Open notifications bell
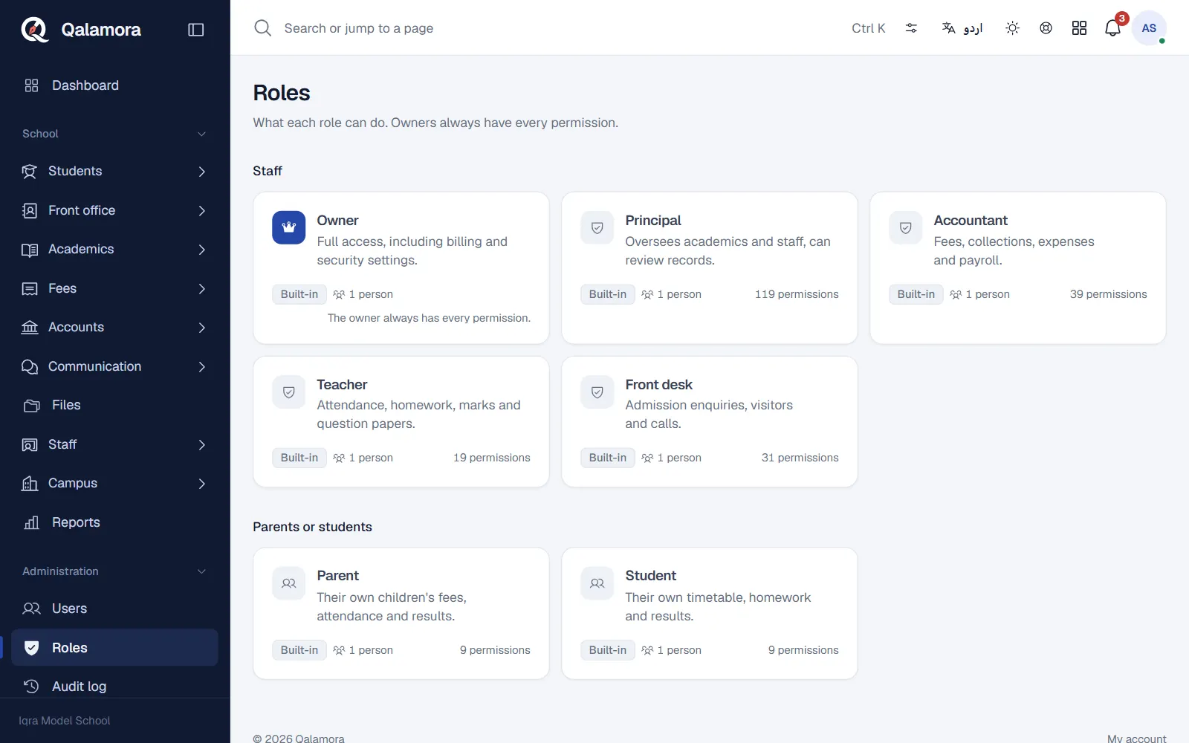1189x743 pixels. pos(1112,28)
